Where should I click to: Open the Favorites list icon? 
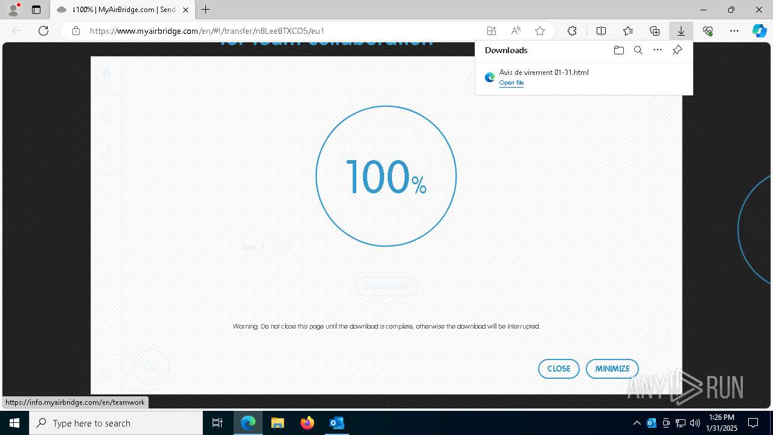click(x=628, y=31)
